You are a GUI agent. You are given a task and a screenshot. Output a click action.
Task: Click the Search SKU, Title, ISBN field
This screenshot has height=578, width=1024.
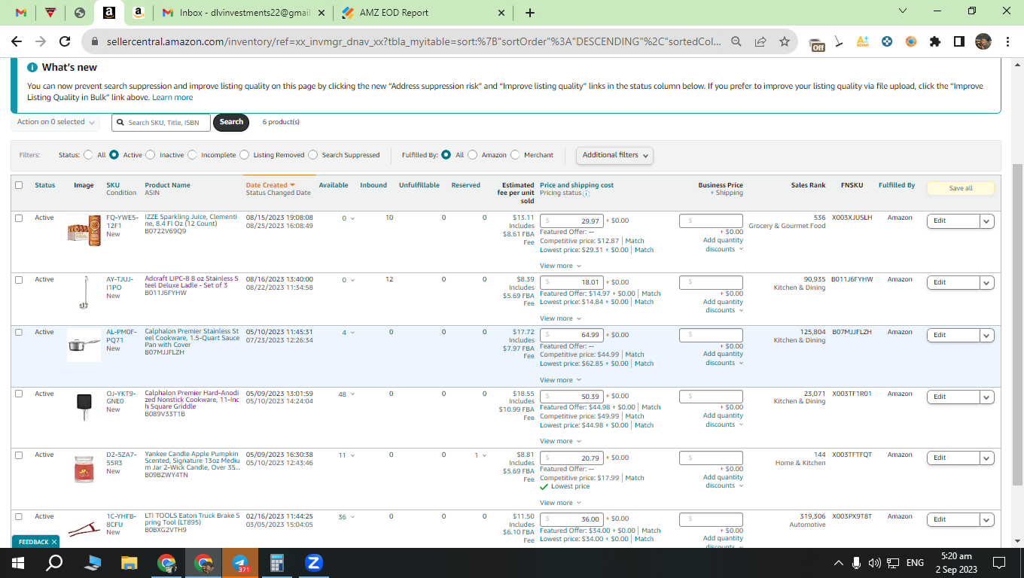point(161,122)
